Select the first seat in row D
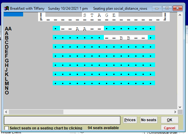The image size is (188, 134). [x=55, y=47]
